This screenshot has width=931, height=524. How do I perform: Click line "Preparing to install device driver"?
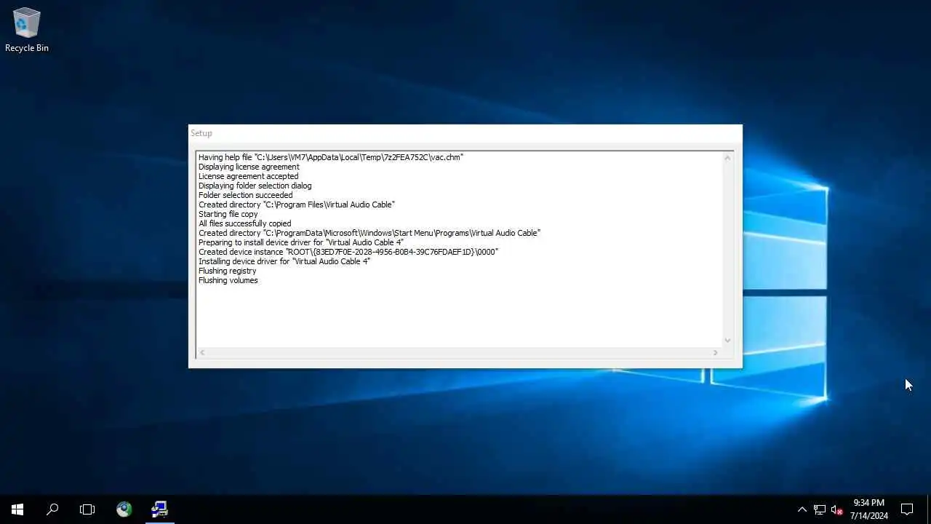300,242
